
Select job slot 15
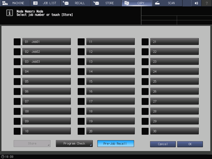(x=110, y=82)
